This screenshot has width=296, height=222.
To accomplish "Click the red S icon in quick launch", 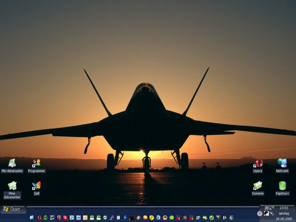I will click(65, 217).
